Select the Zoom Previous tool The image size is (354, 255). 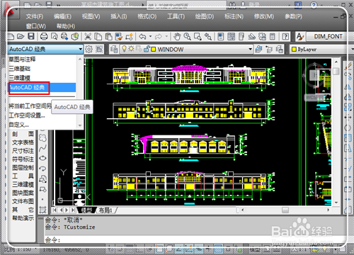click(x=208, y=37)
